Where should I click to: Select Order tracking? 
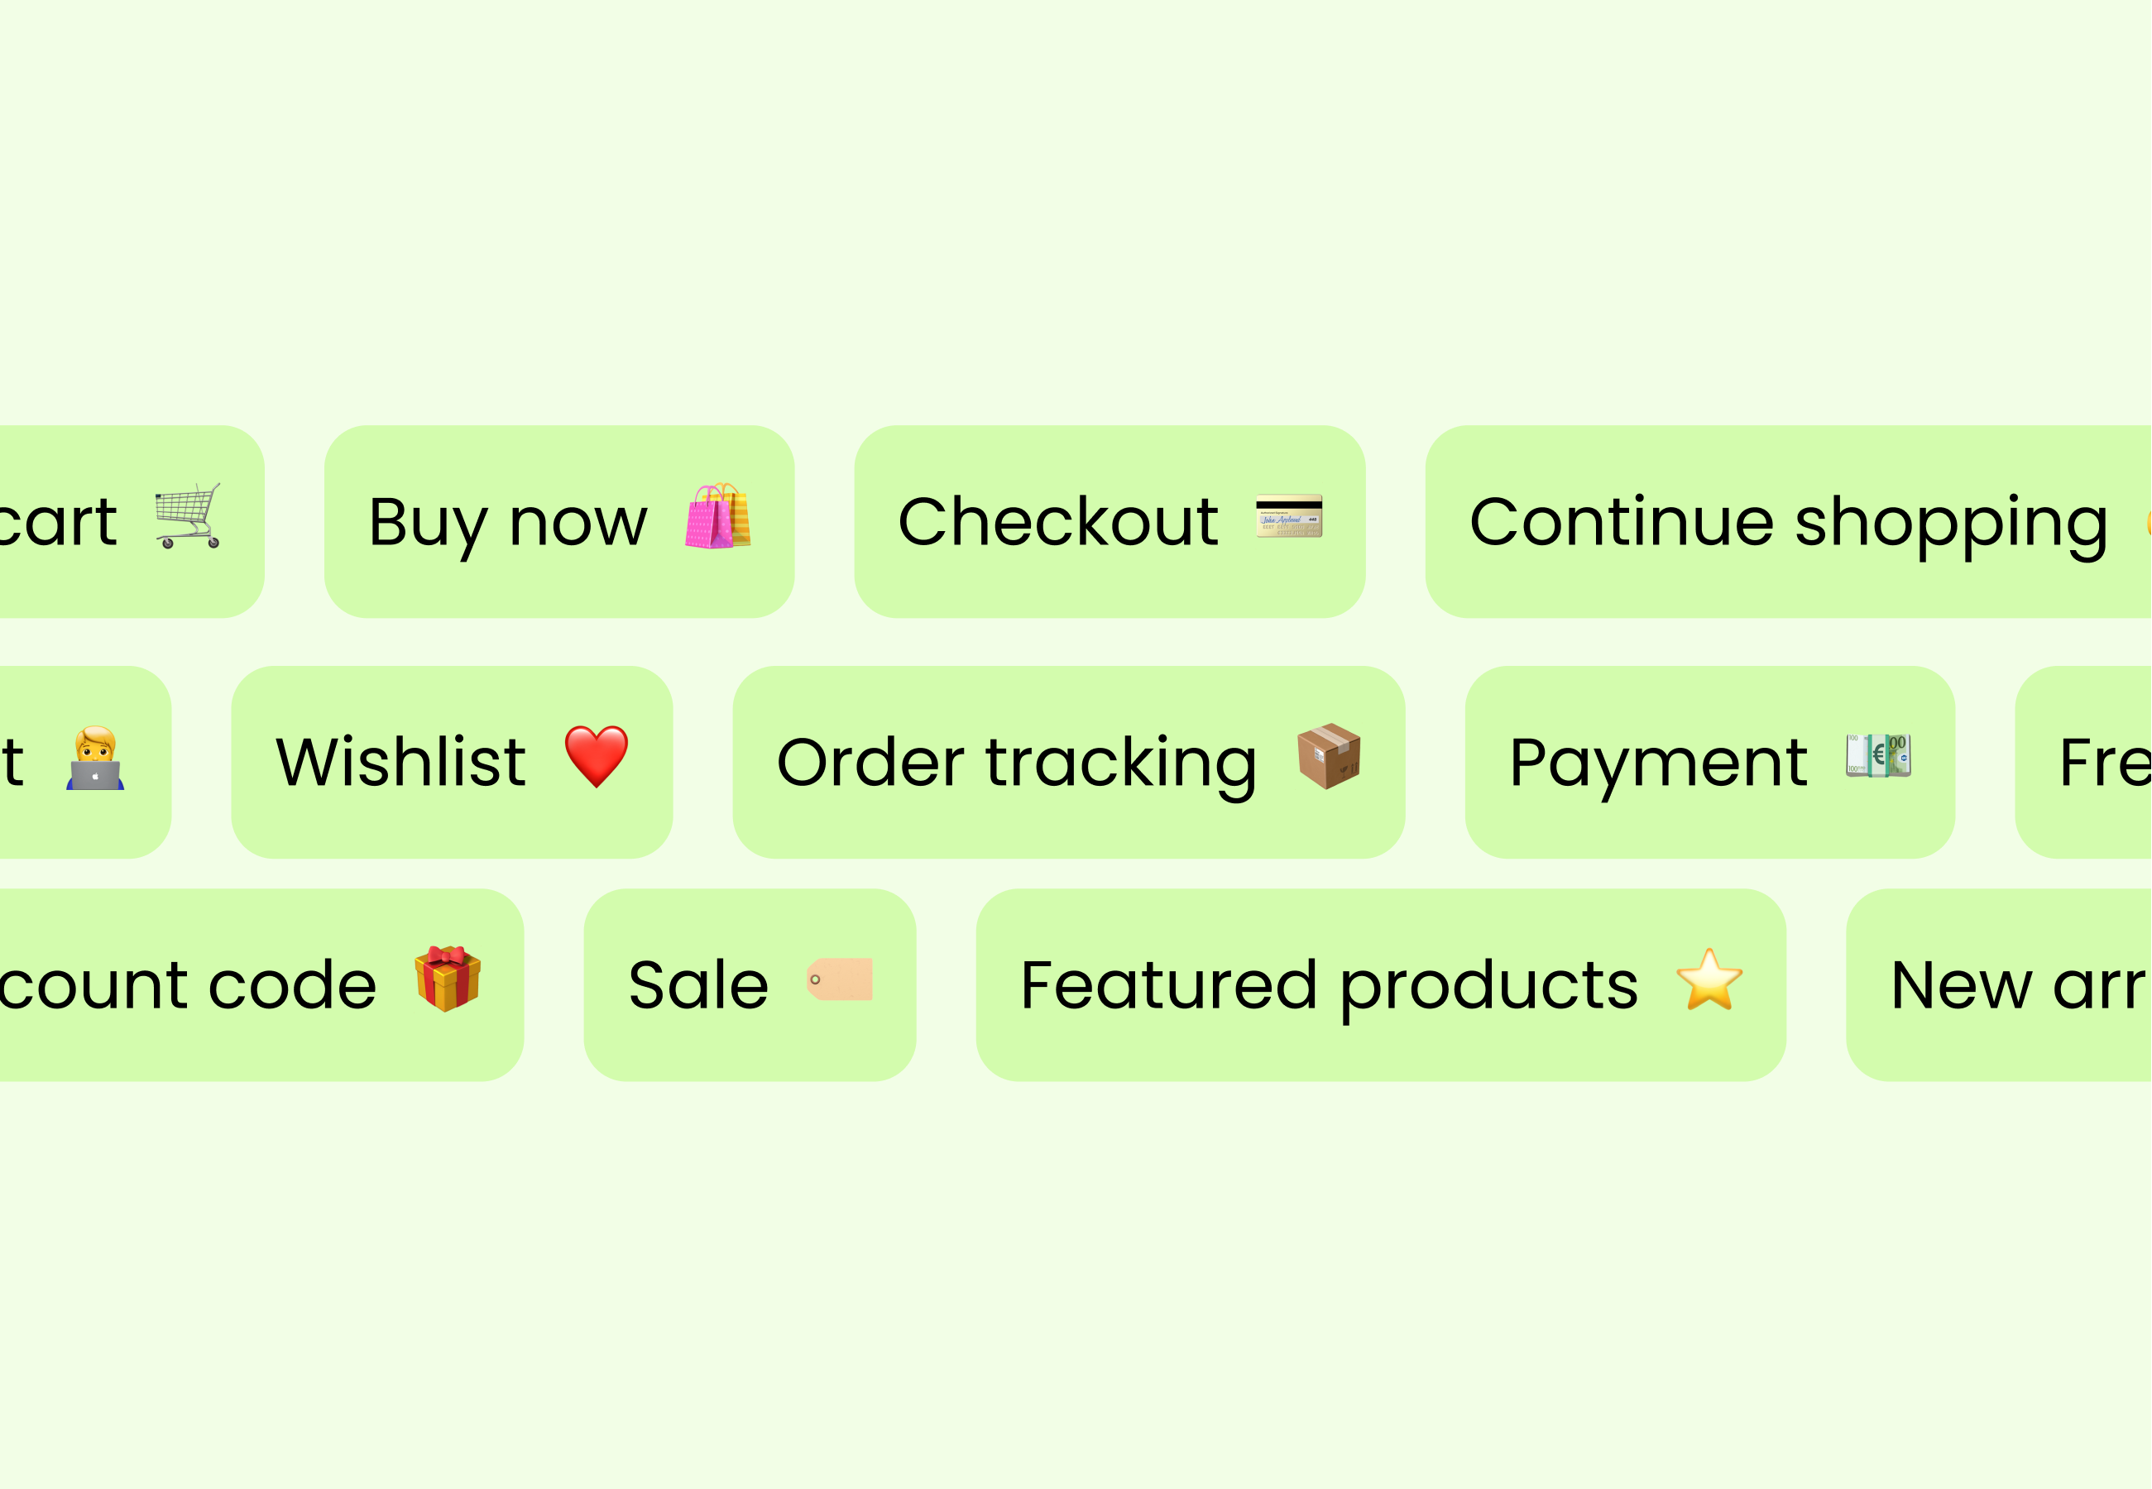pyautogui.click(x=1068, y=762)
